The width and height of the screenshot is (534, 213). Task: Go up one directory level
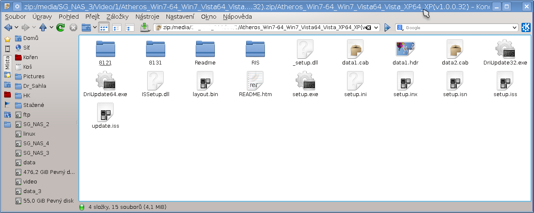[43, 27]
